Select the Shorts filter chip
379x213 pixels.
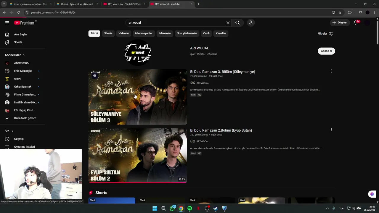[108, 33]
